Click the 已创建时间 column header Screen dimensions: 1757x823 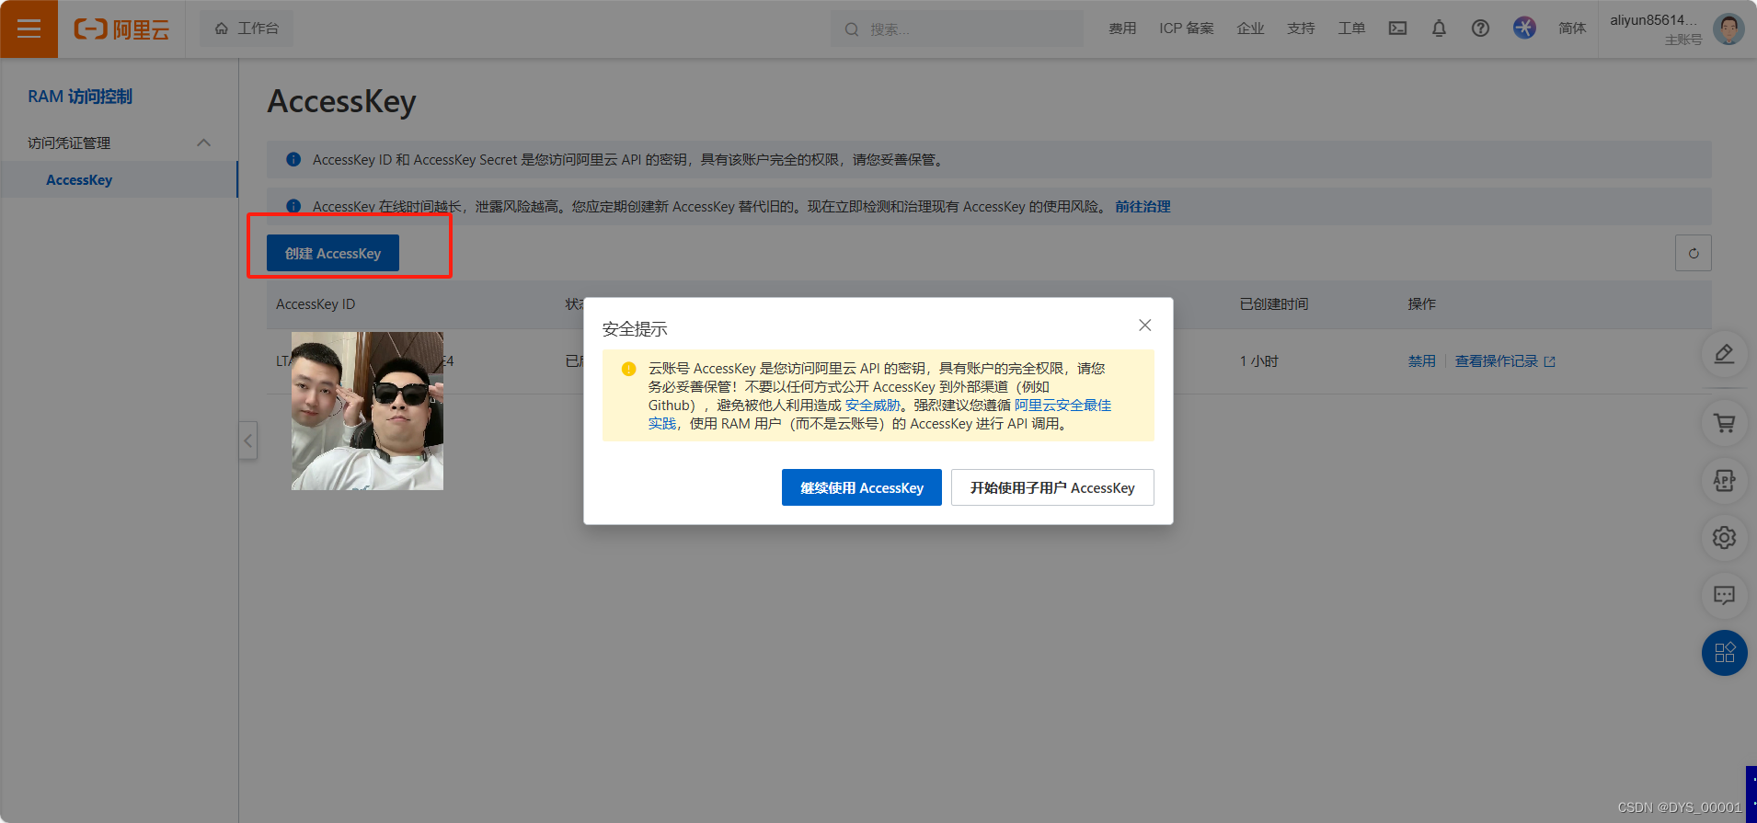(x=1274, y=304)
